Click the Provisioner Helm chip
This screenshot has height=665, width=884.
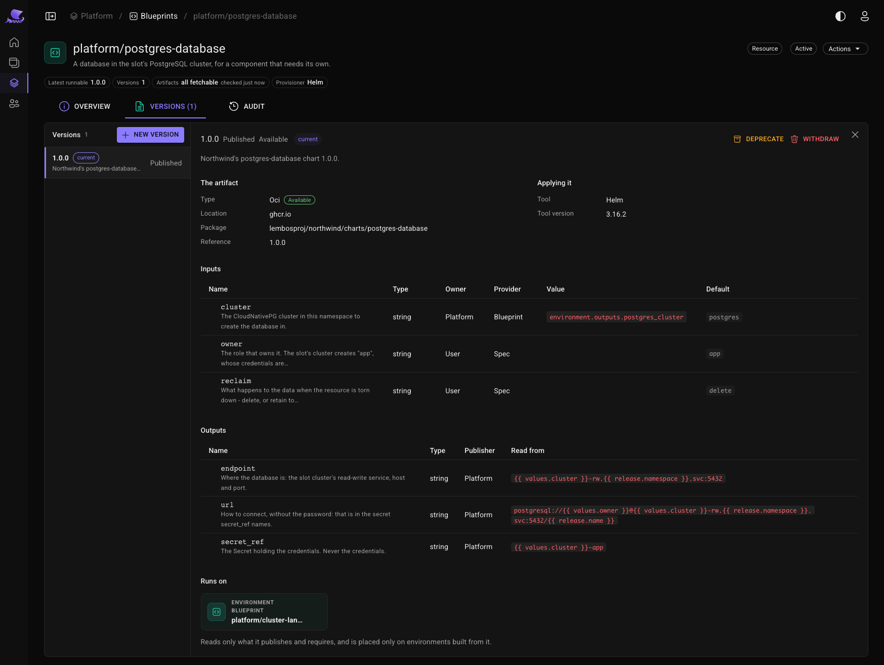[x=300, y=82]
